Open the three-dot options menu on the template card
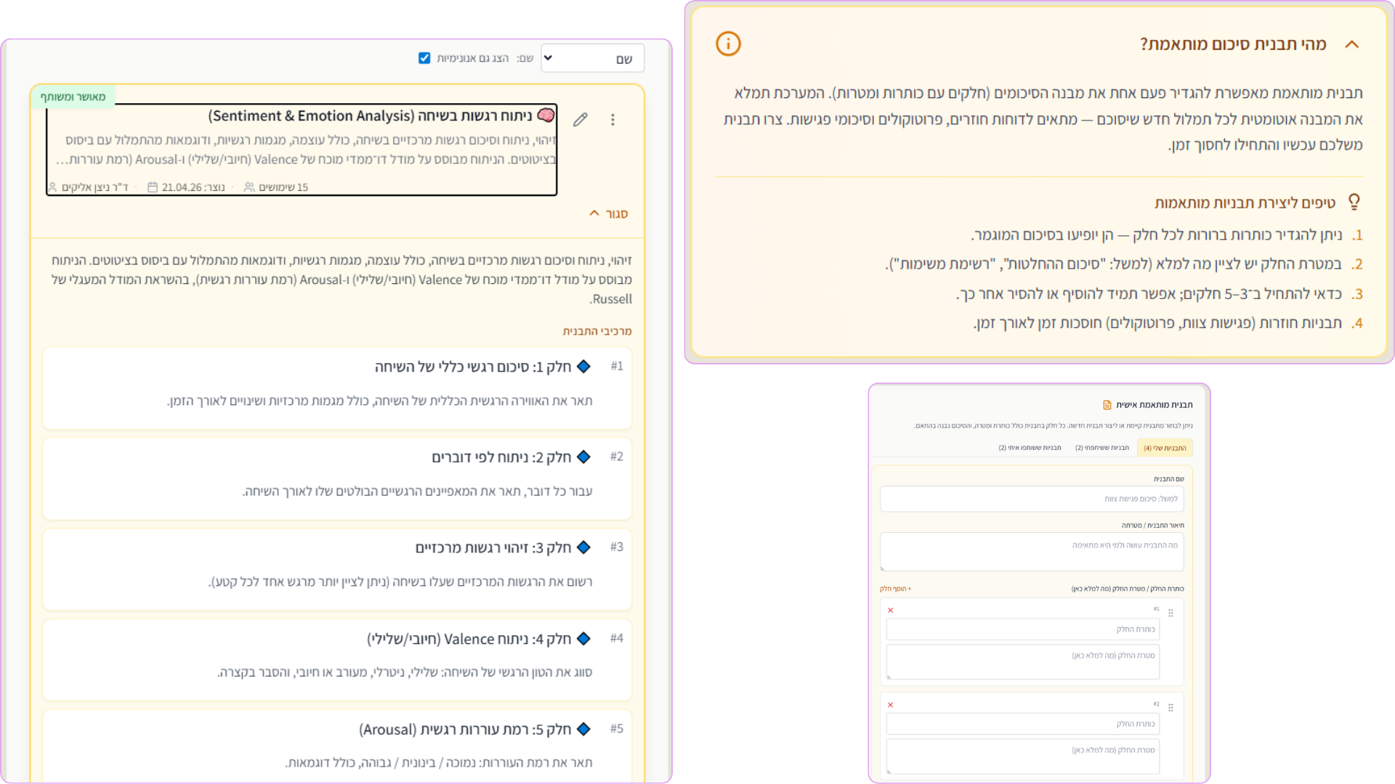This screenshot has width=1395, height=784. pyautogui.click(x=612, y=120)
